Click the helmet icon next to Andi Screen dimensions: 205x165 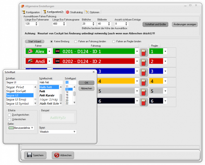point(30,62)
